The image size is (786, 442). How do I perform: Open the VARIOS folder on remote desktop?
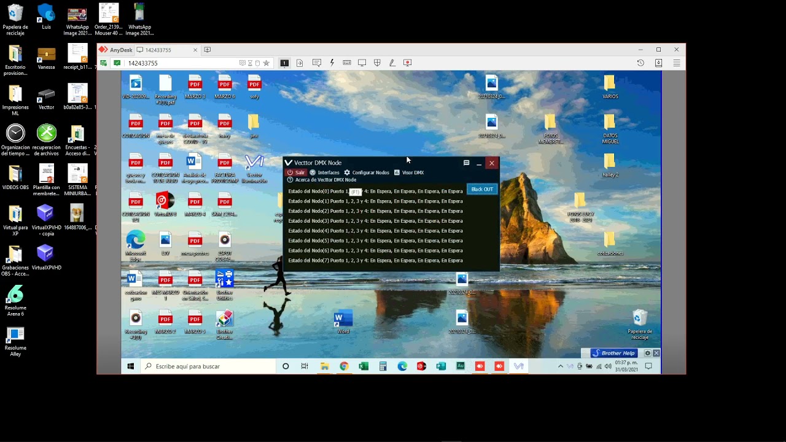(x=610, y=87)
